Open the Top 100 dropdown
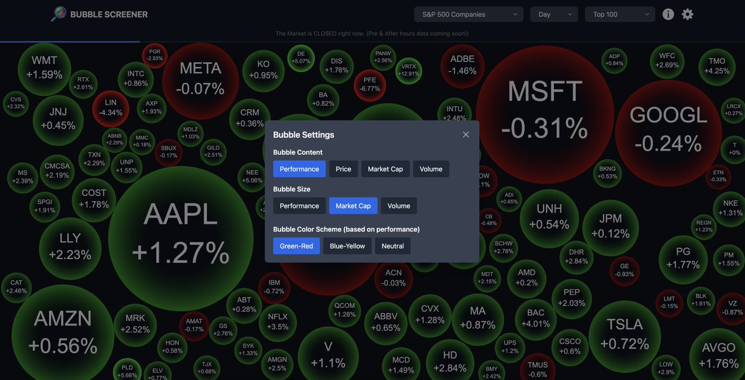Viewport: 745px width, 380px height. [x=620, y=14]
